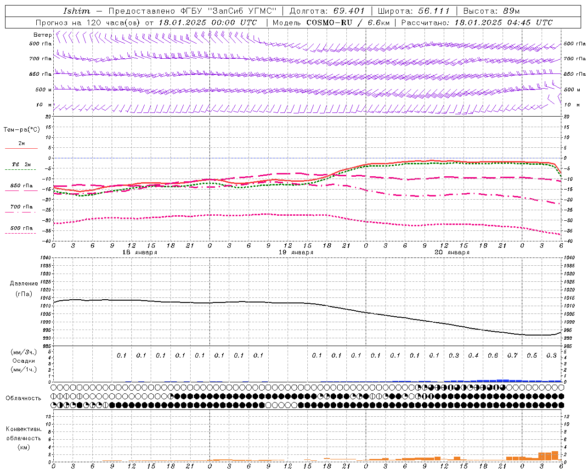The width and height of the screenshot is (588, 470).
Task: Click the "Облачность" cloudiness label
Action: pyautogui.click(x=23, y=398)
